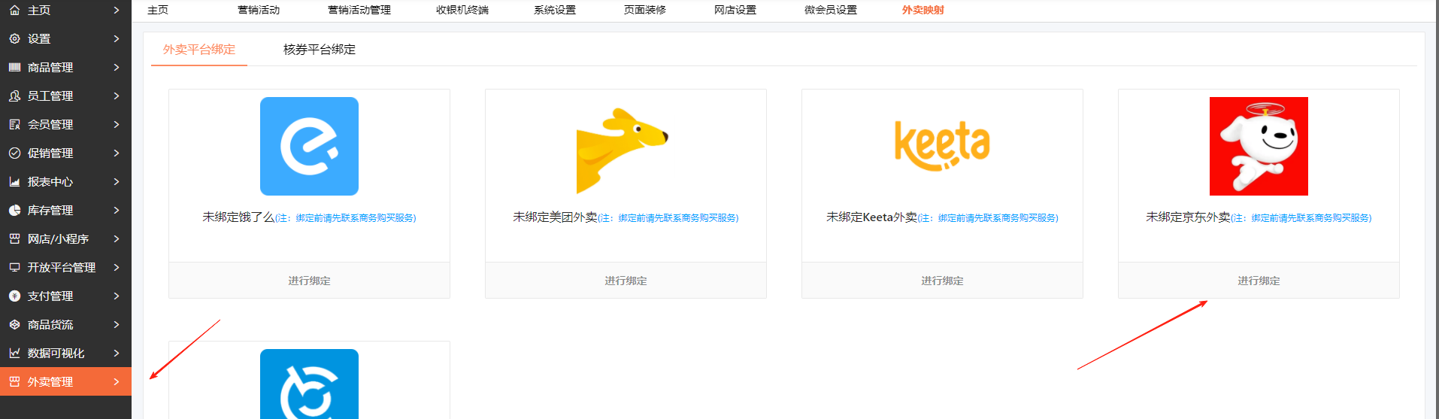1439x419 pixels.
Task: Open the 营销活动管理 top menu
Action: click(359, 10)
